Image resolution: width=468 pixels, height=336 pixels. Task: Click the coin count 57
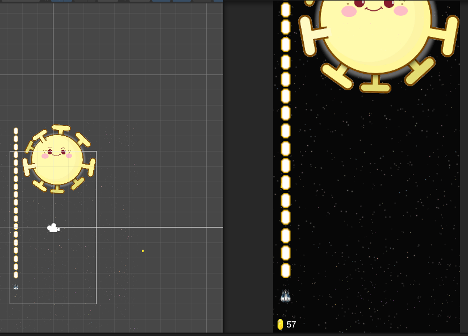[x=291, y=325]
